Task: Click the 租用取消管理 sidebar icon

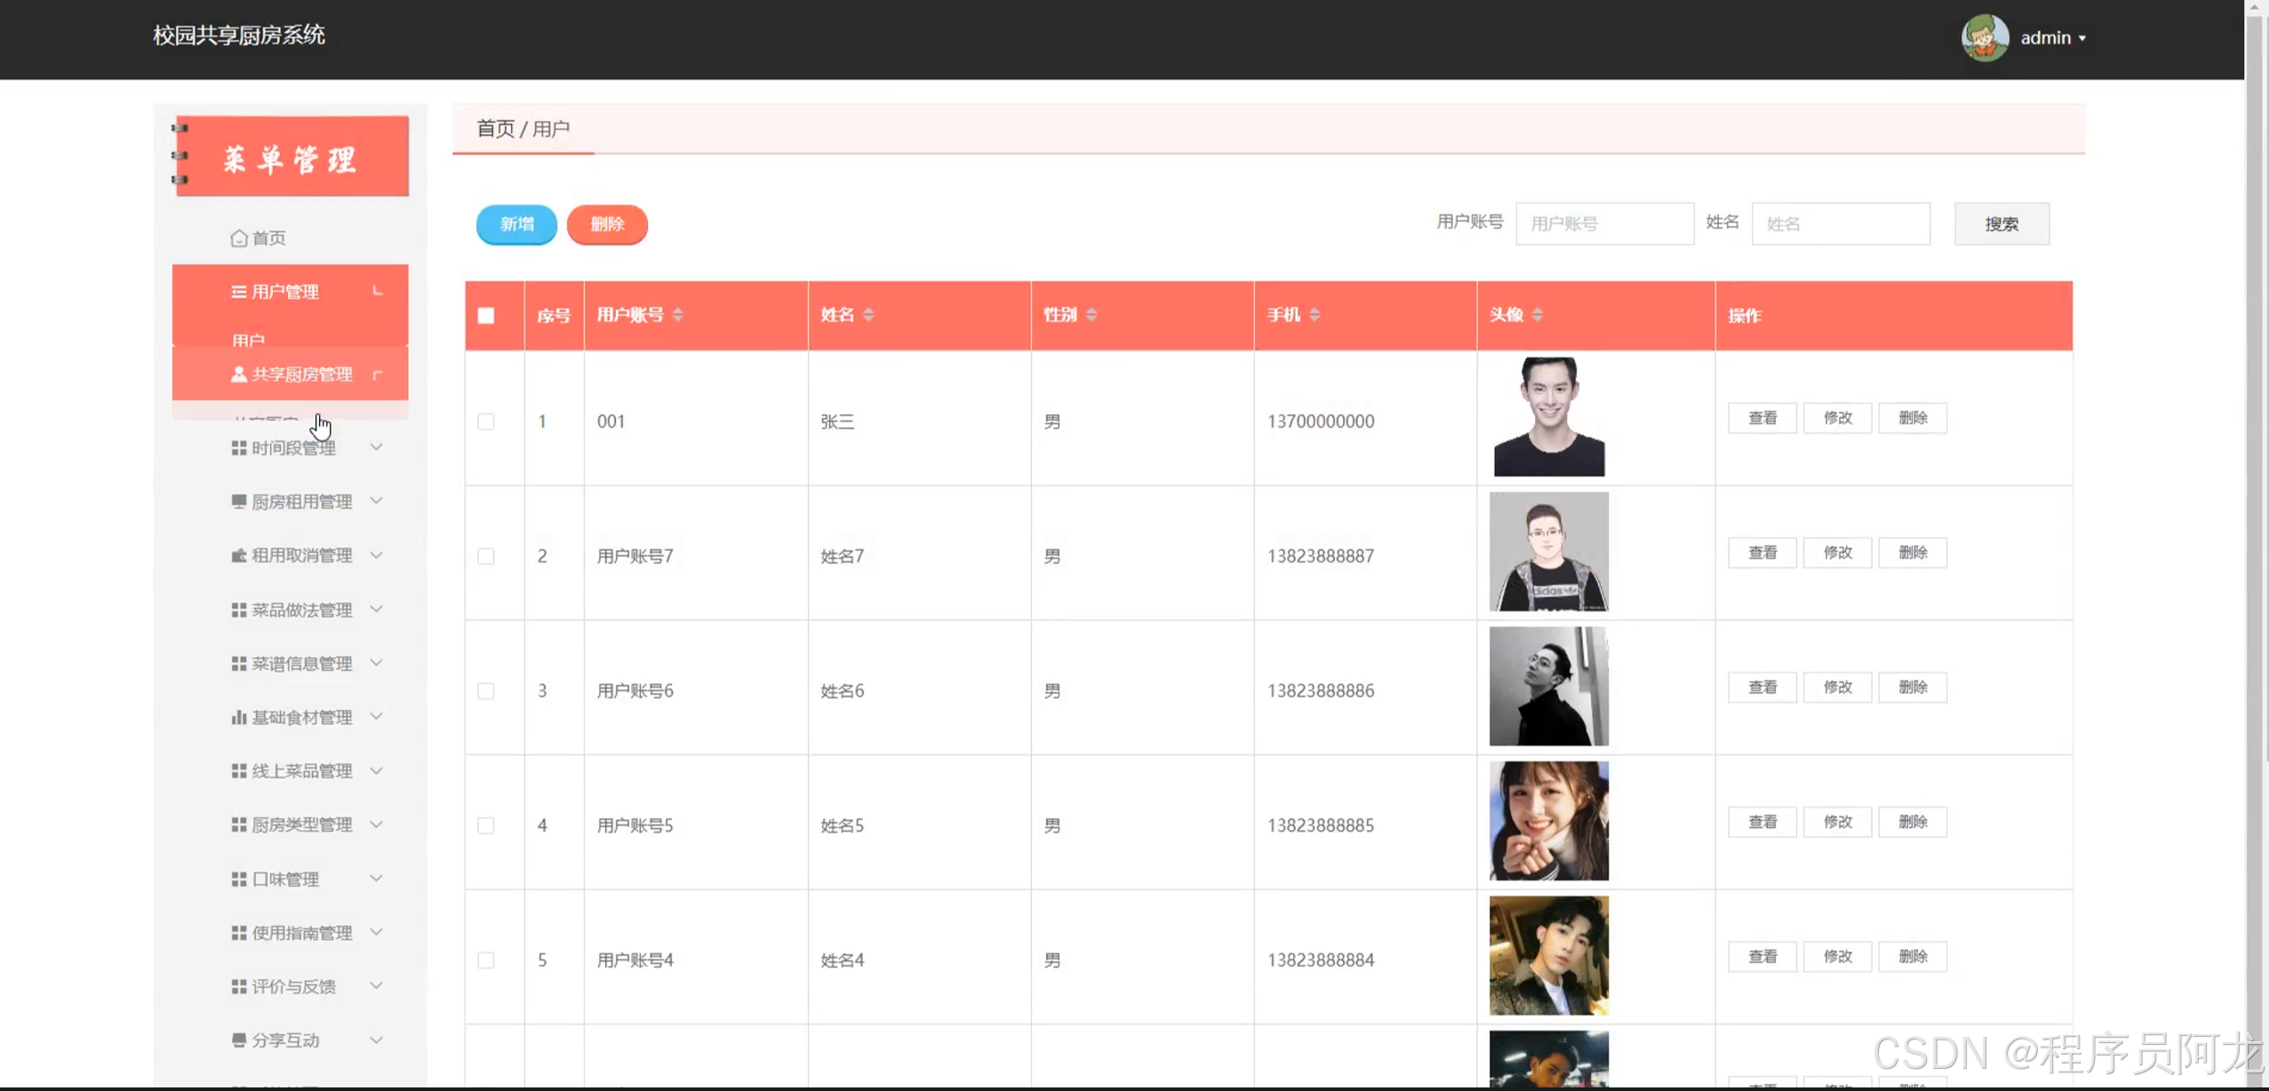Action: pos(238,556)
